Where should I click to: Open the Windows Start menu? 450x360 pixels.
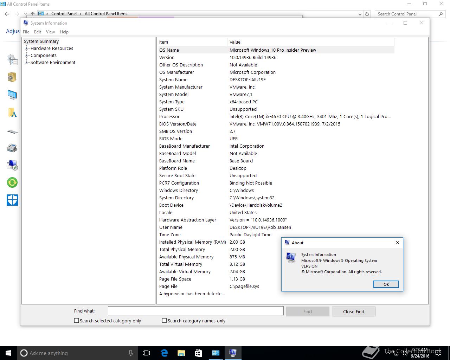tap(8, 353)
